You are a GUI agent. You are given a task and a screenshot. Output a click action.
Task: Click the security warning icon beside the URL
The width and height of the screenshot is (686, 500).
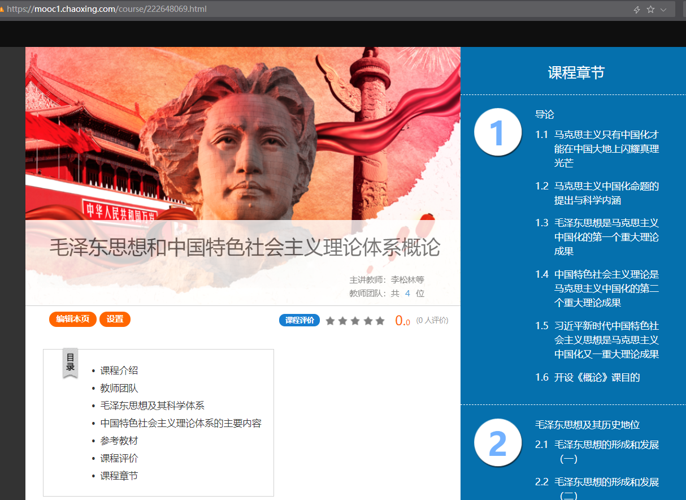click(2, 9)
